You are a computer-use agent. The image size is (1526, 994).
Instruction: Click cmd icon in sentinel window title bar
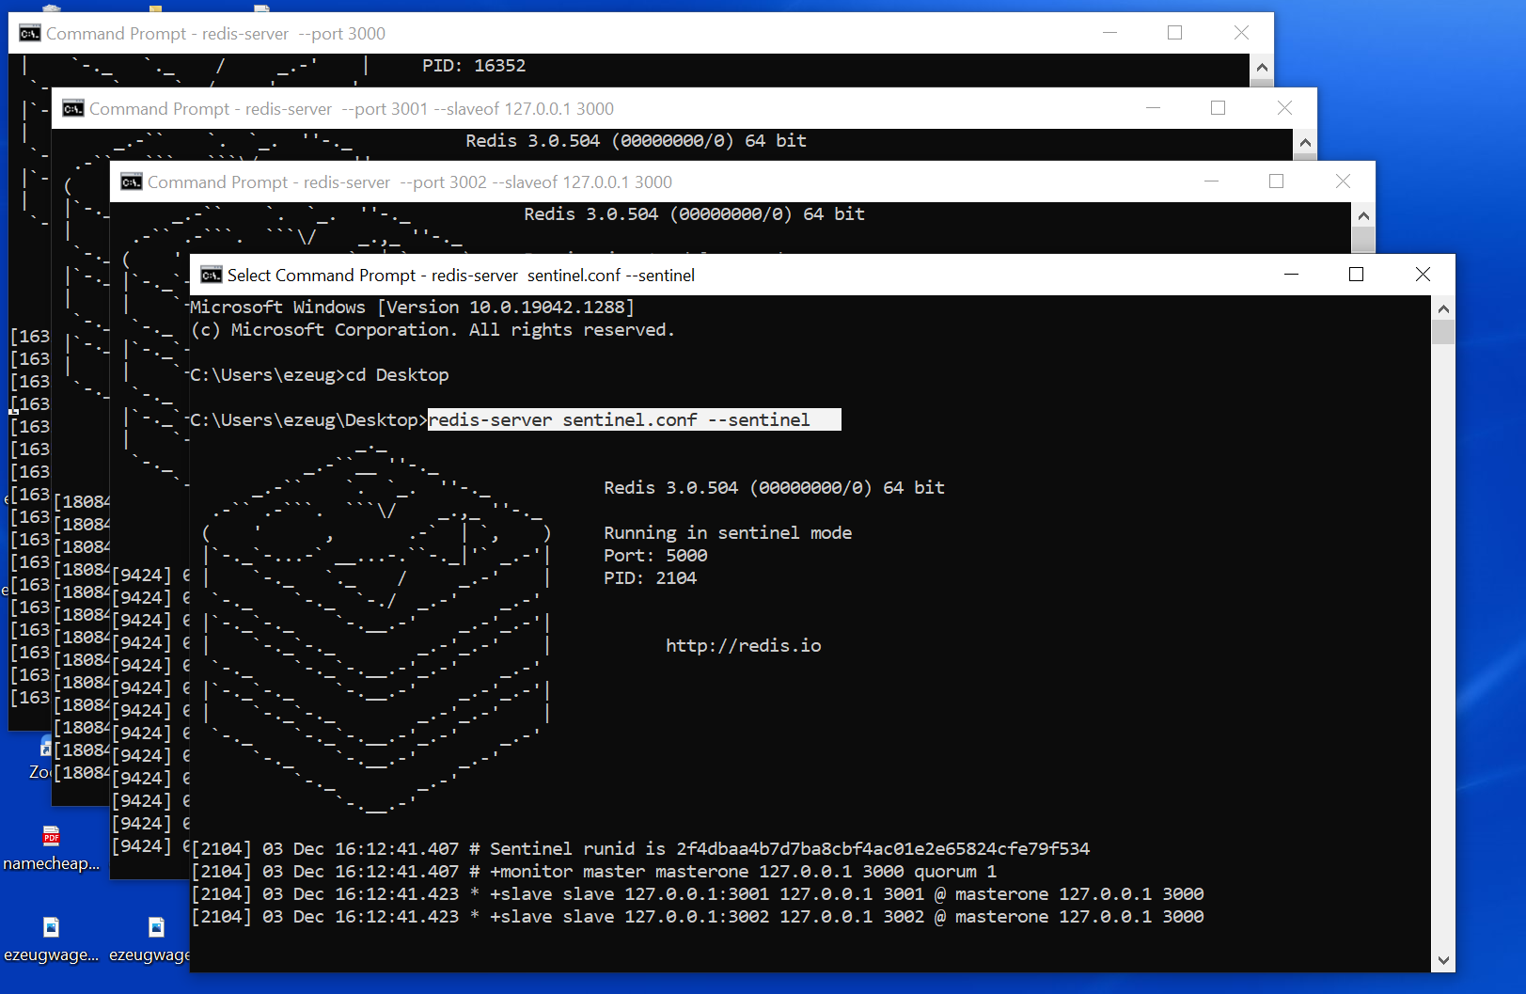pyautogui.click(x=212, y=275)
